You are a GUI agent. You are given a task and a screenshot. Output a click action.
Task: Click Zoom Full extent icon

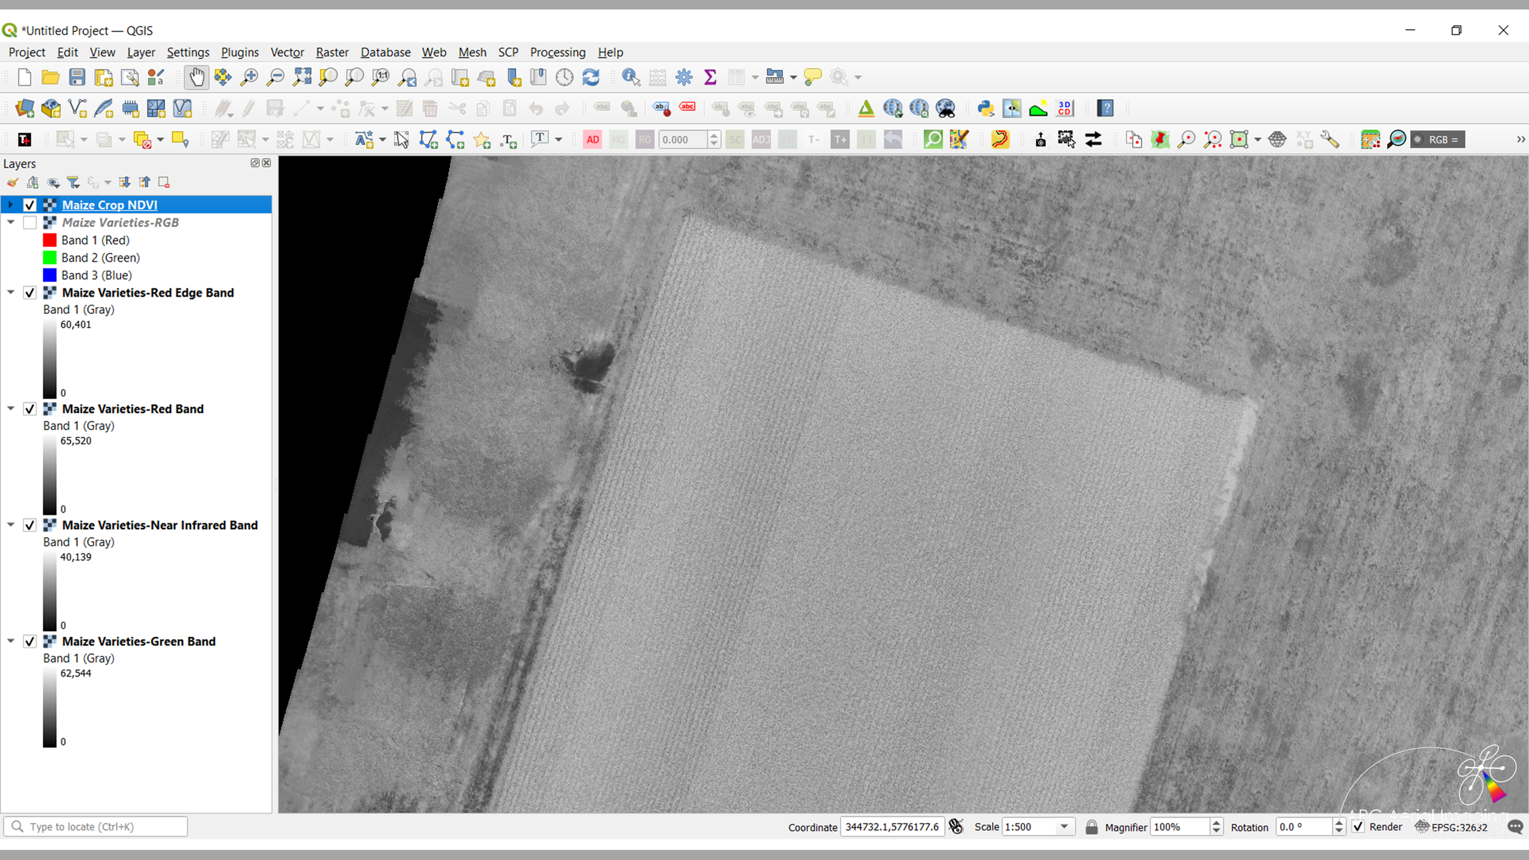[302, 77]
